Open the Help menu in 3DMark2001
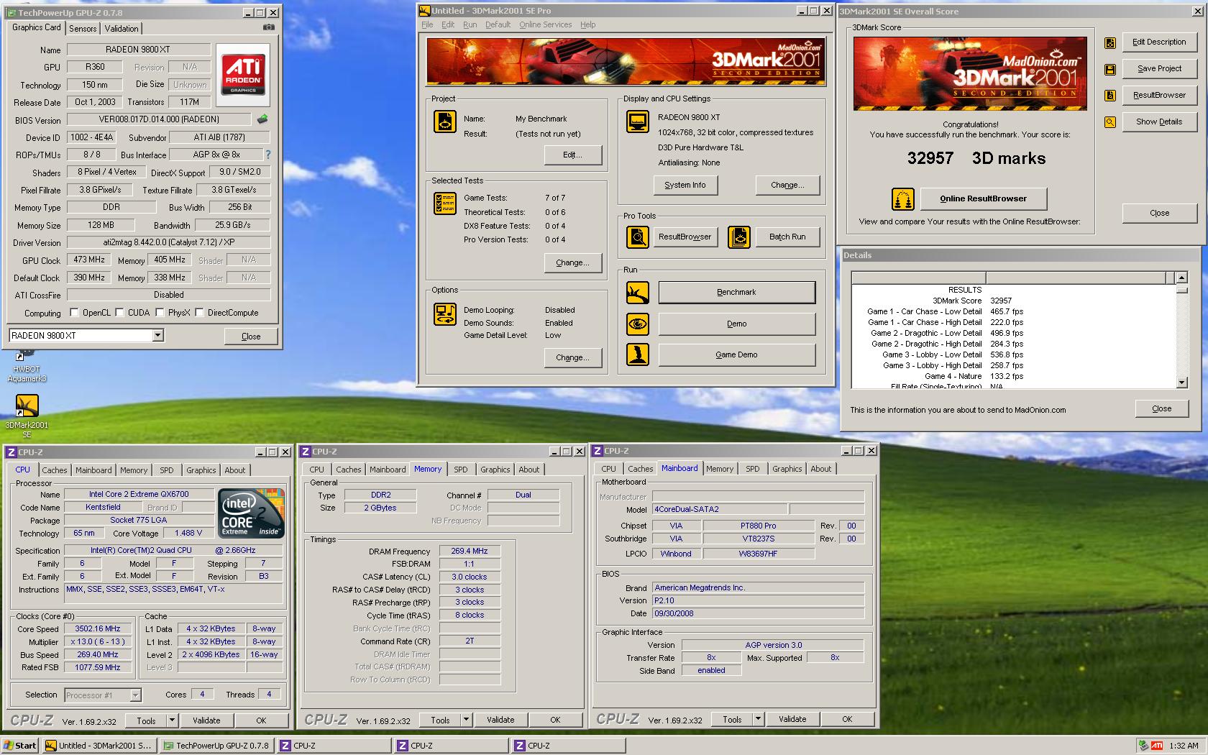The height and width of the screenshot is (755, 1208). pyautogui.click(x=587, y=24)
